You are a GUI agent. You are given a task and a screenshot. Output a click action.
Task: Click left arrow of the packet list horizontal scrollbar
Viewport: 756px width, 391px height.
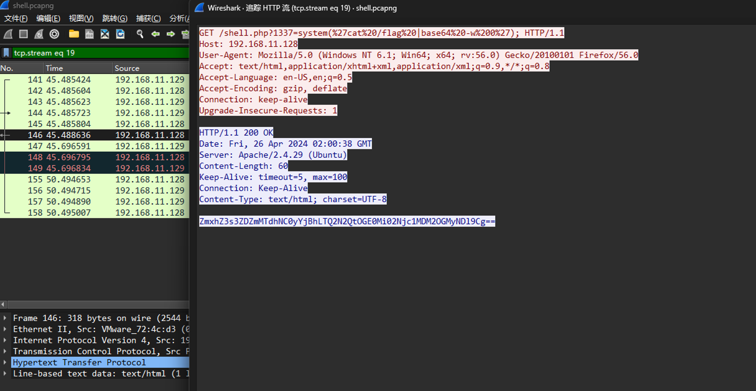(x=3, y=304)
